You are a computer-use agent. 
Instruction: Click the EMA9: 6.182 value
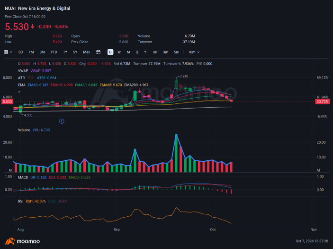[38, 85]
